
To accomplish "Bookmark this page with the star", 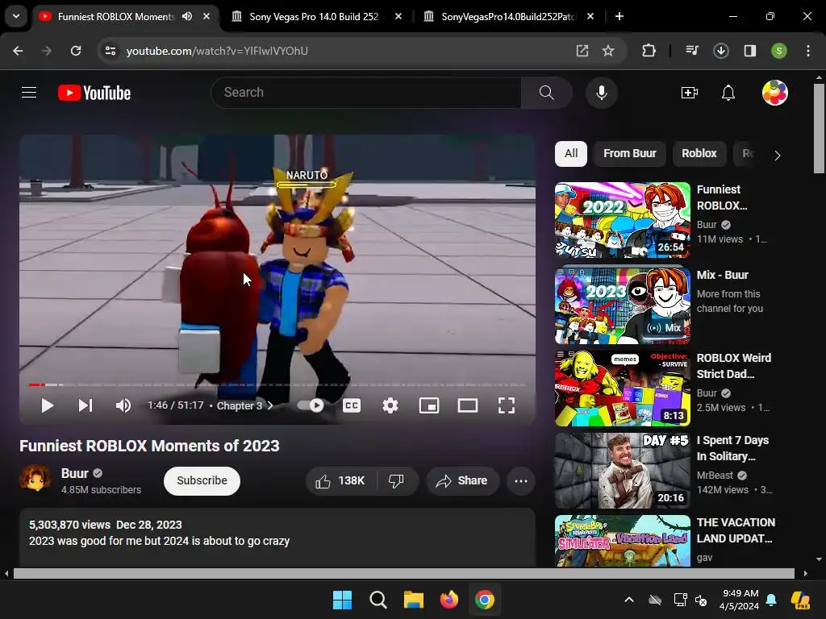I will point(608,51).
